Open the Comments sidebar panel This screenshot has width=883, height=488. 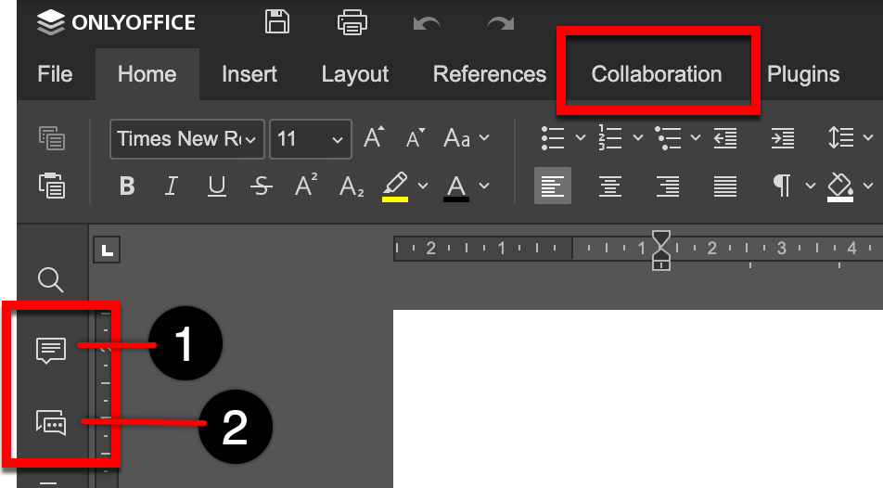(51, 350)
